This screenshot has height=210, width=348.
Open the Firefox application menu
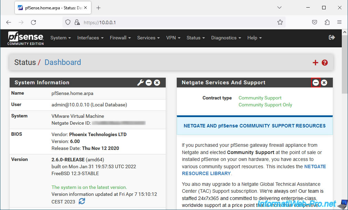[x=339, y=22]
